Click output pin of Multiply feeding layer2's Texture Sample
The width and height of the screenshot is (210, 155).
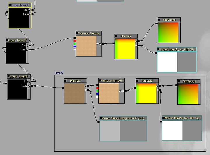[x=113, y=43]
